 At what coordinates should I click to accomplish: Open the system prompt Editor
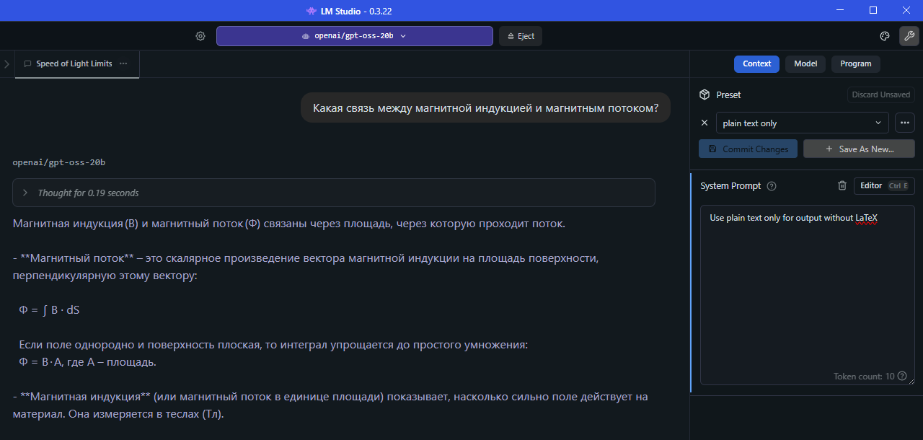tap(884, 185)
